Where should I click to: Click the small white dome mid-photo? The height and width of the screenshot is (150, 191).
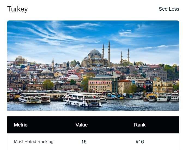point(73,77)
